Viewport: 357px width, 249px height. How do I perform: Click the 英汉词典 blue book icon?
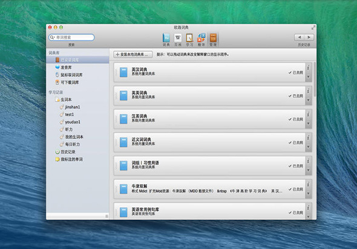click(123, 72)
